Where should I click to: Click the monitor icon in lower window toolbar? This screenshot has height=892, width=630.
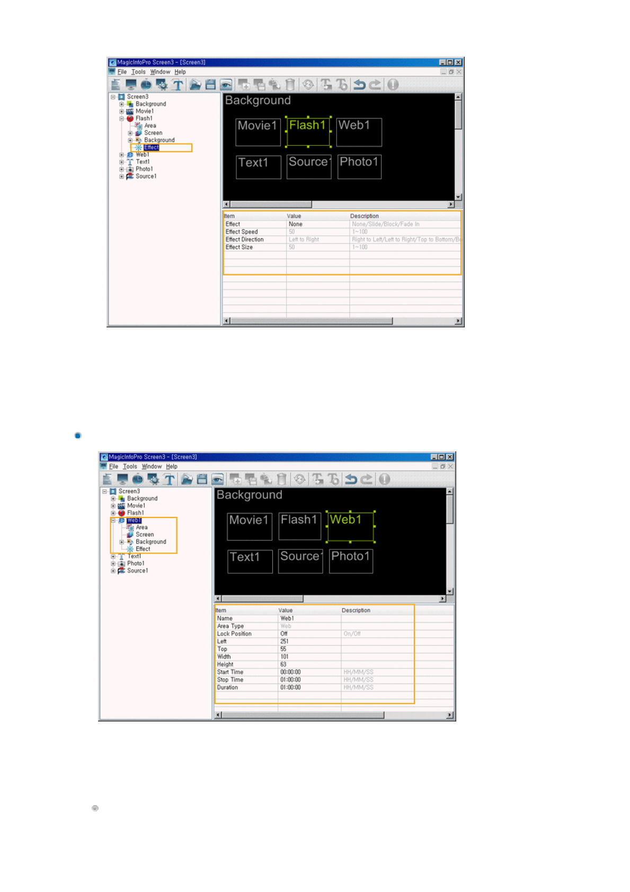122,479
